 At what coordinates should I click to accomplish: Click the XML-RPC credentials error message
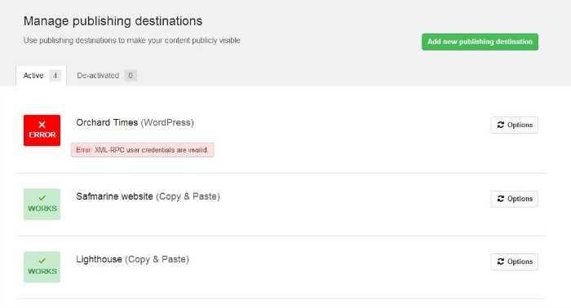click(x=143, y=150)
